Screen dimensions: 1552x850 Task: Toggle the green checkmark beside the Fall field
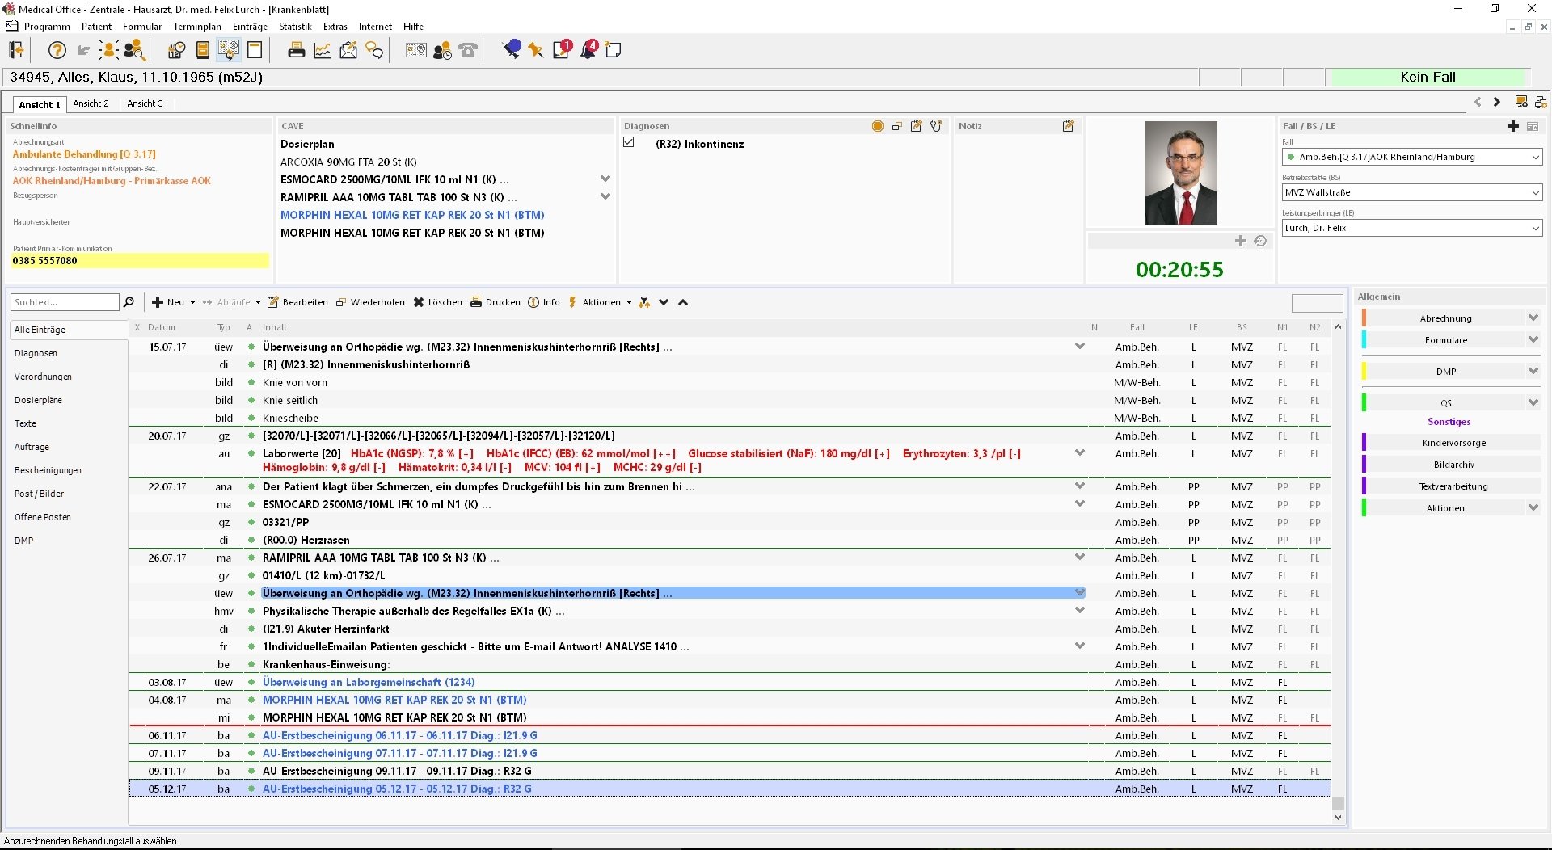tap(1291, 157)
